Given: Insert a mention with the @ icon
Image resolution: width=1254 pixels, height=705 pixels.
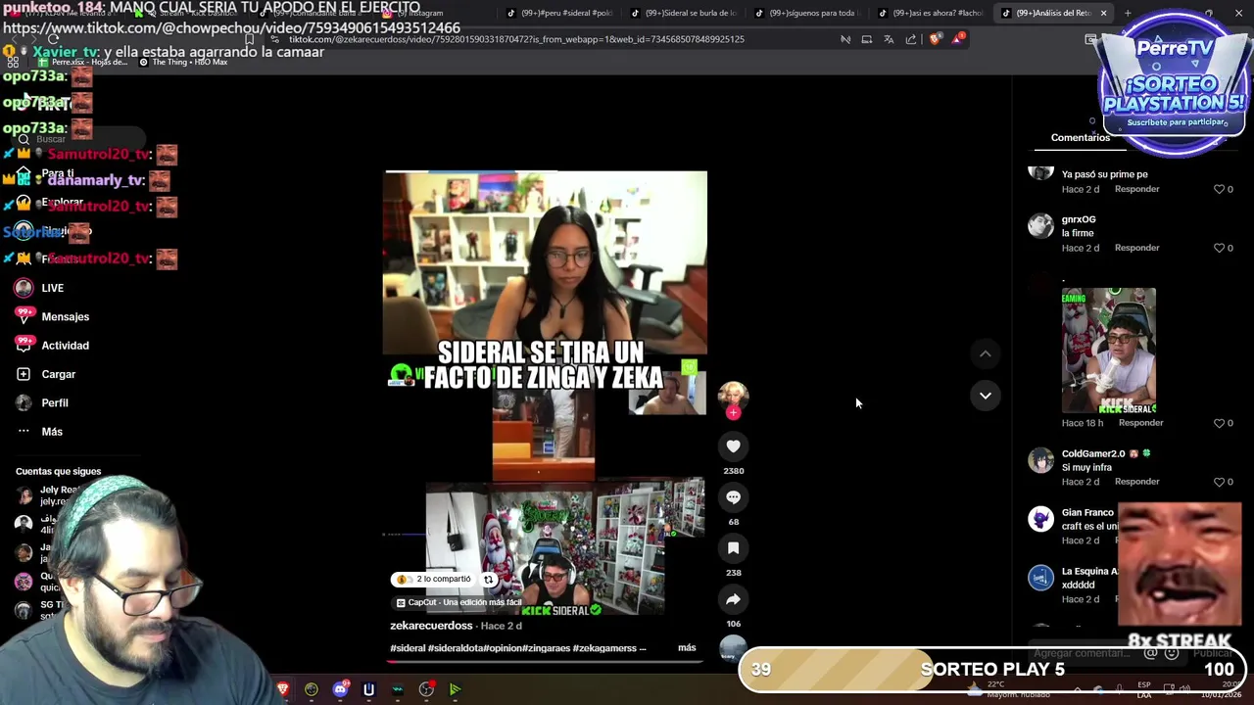Looking at the screenshot, I should pos(1151,653).
